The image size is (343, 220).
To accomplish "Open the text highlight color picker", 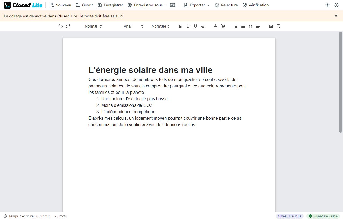I will coord(223,26).
